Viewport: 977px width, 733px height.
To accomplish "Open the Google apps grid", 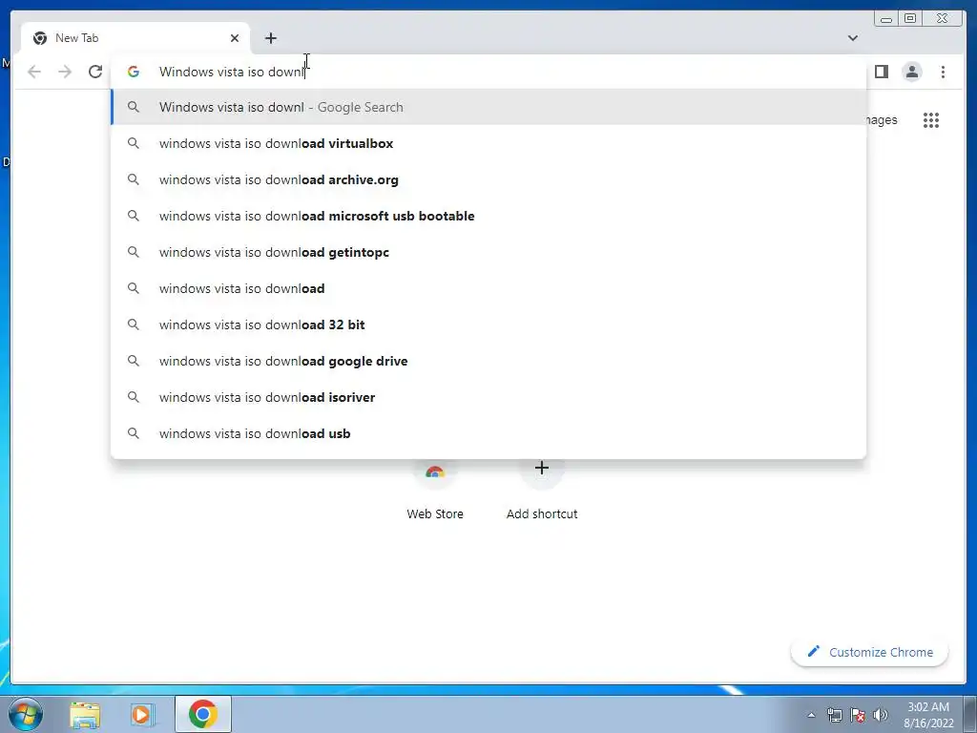I will tap(931, 119).
